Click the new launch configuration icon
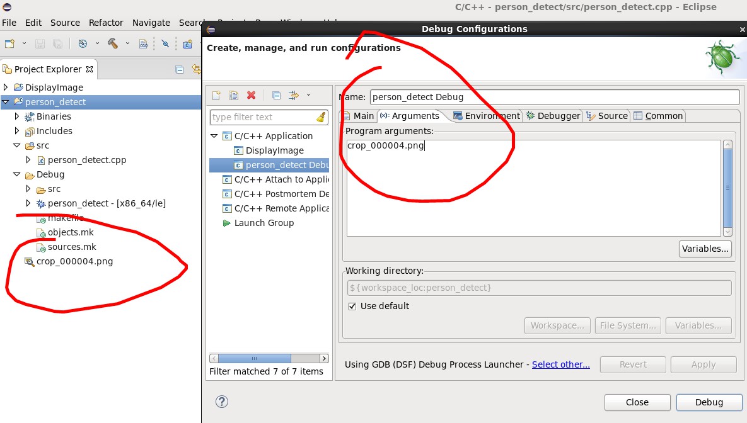This screenshot has height=423, width=747. pos(216,96)
